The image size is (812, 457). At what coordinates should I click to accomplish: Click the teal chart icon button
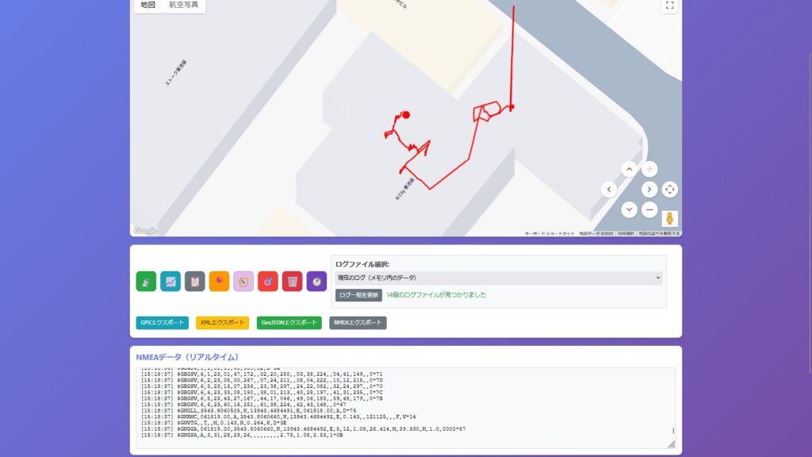pyautogui.click(x=170, y=281)
